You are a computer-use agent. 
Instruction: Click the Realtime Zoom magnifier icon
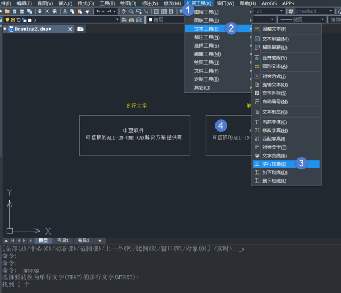(x=131, y=11)
